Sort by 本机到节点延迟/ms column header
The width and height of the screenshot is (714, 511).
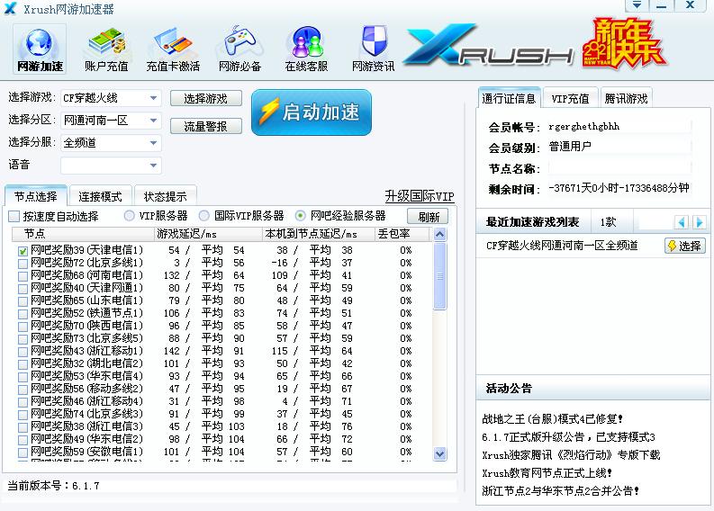(319, 234)
